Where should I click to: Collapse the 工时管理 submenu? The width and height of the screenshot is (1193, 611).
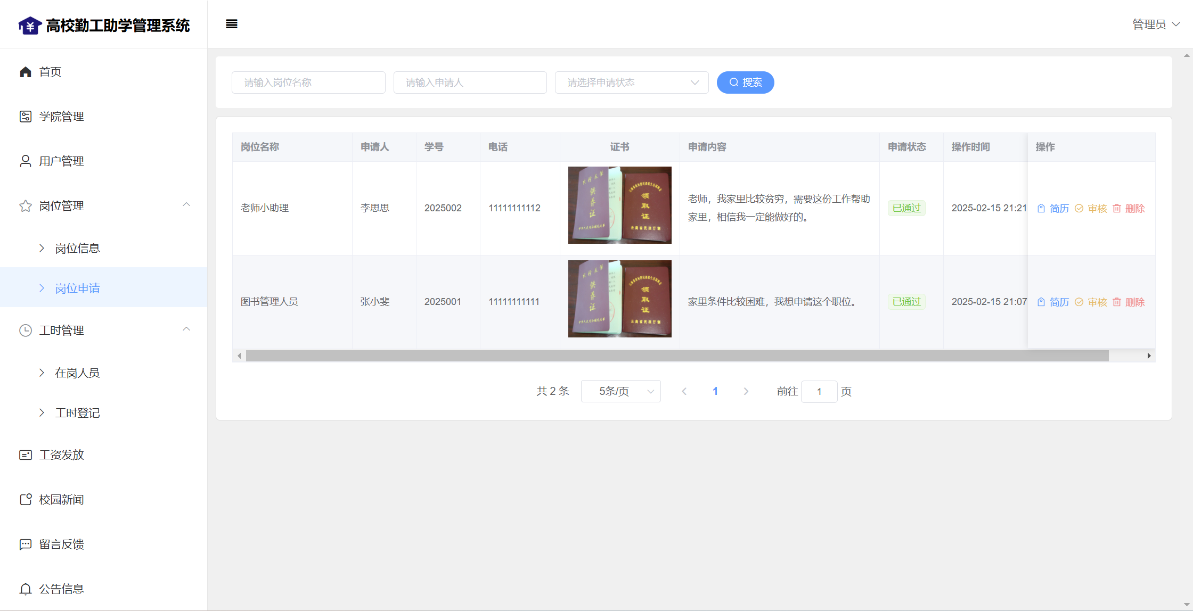click(186, 330)
